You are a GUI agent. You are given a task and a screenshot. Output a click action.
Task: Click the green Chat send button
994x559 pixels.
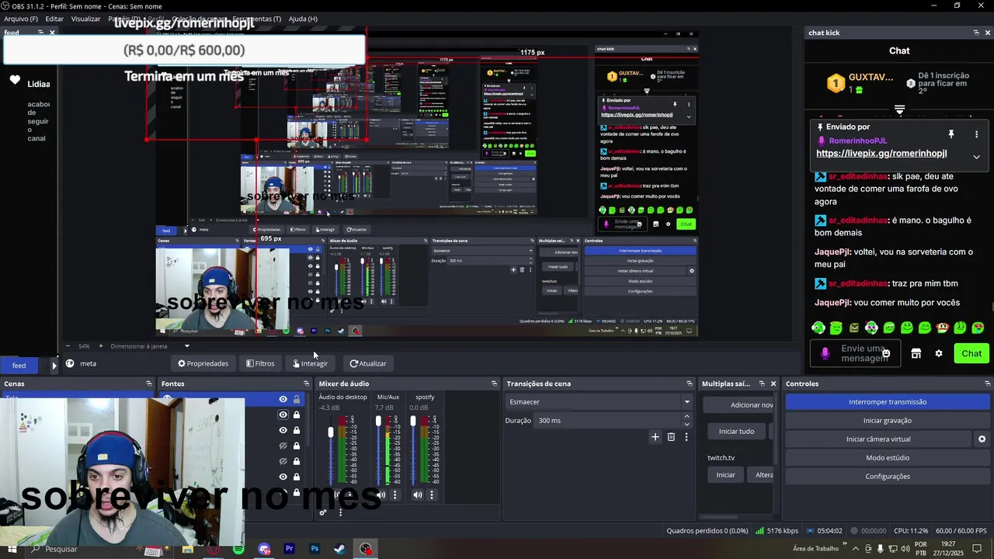(x=971, y=353)
